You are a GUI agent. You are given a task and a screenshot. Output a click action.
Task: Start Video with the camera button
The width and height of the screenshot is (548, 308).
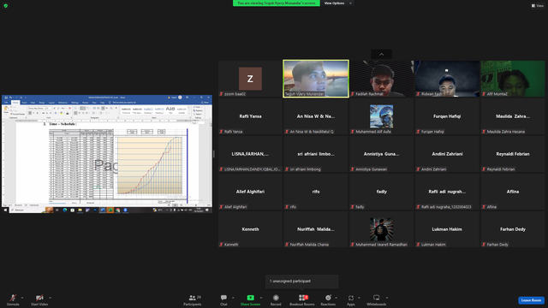tap(39, 299)
